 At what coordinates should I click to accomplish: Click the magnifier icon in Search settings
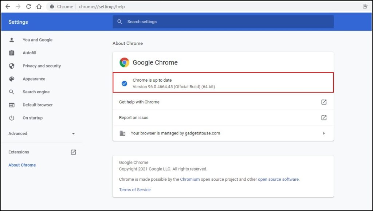click(119, 22)
